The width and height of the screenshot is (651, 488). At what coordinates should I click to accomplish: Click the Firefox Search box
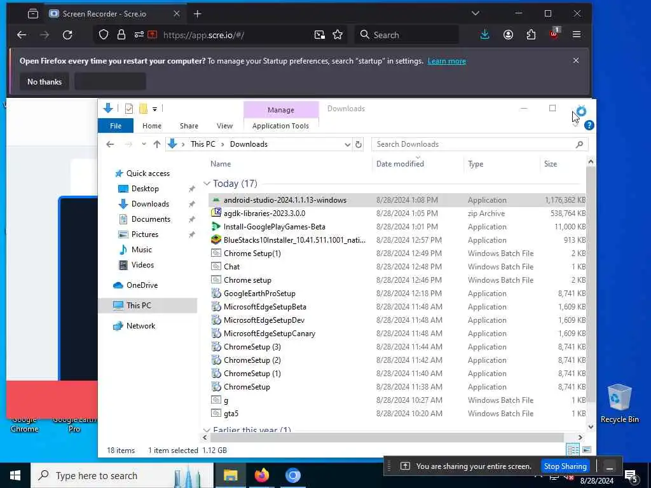[407, 35]
